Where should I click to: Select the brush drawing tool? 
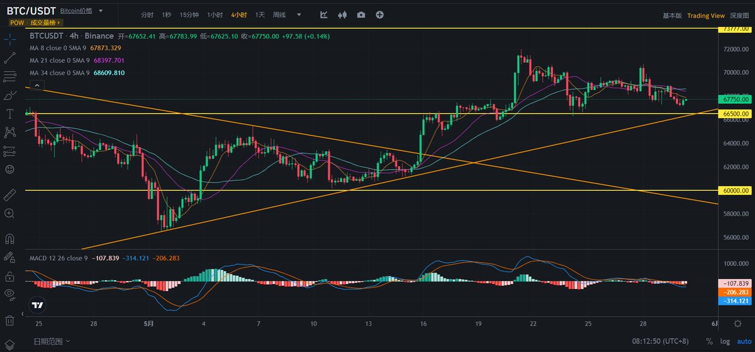click(x=9, y=96)
